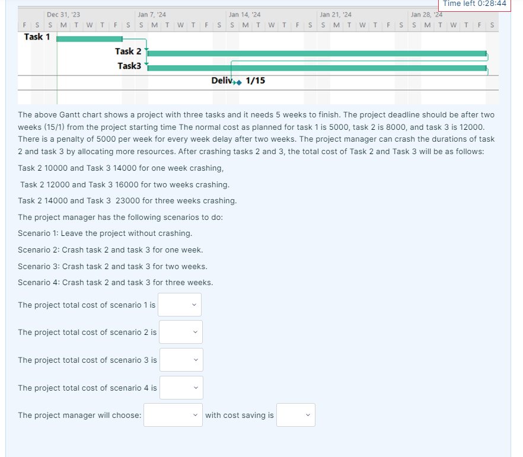Click the Task 2 label

click(127, 51)
